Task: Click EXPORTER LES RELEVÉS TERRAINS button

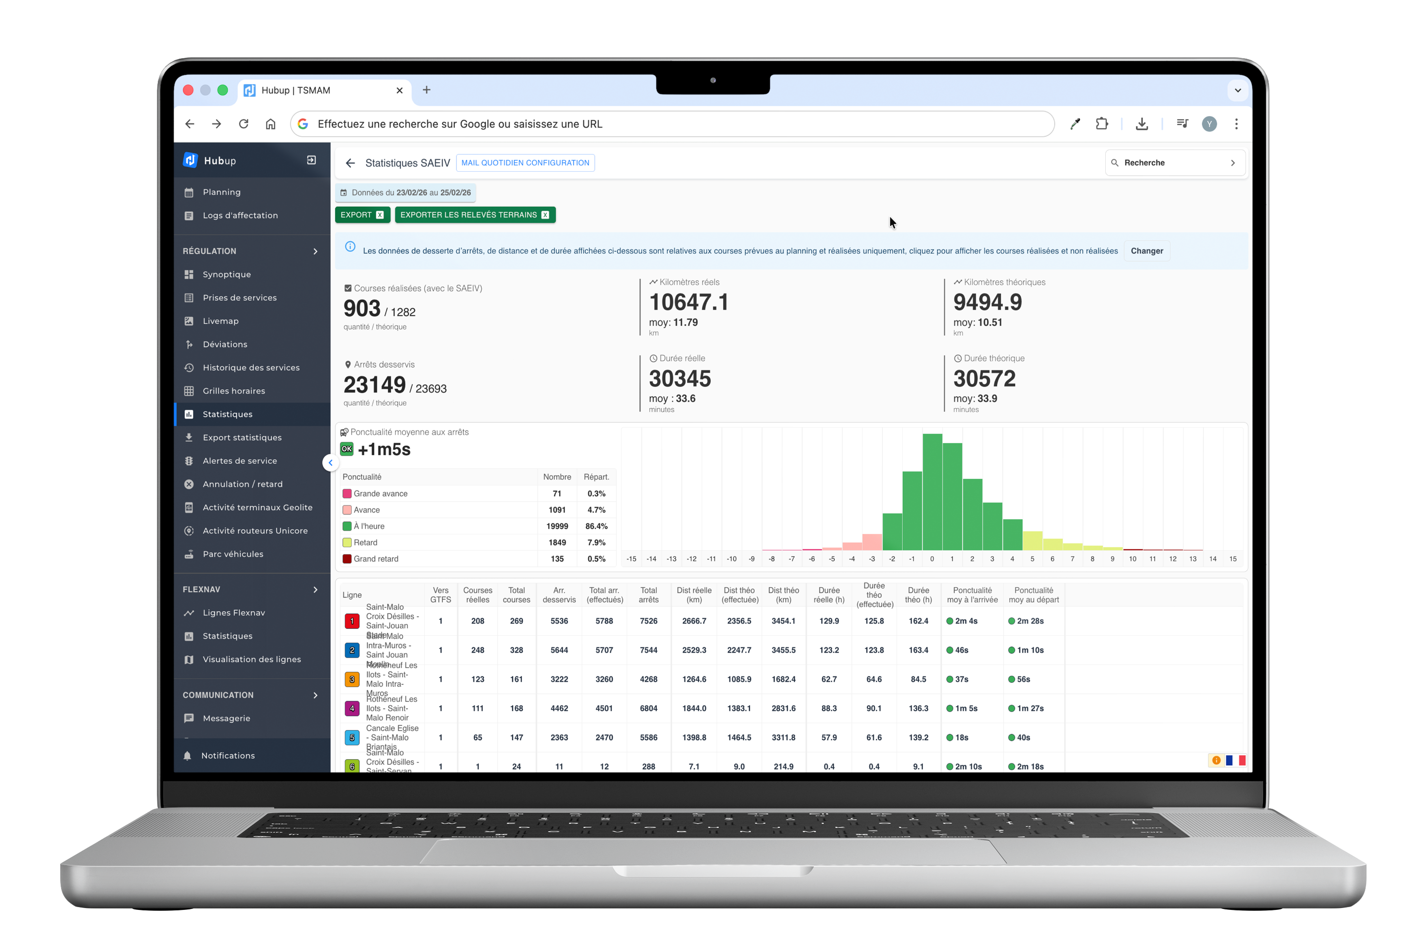Action: tap(475, 215)
